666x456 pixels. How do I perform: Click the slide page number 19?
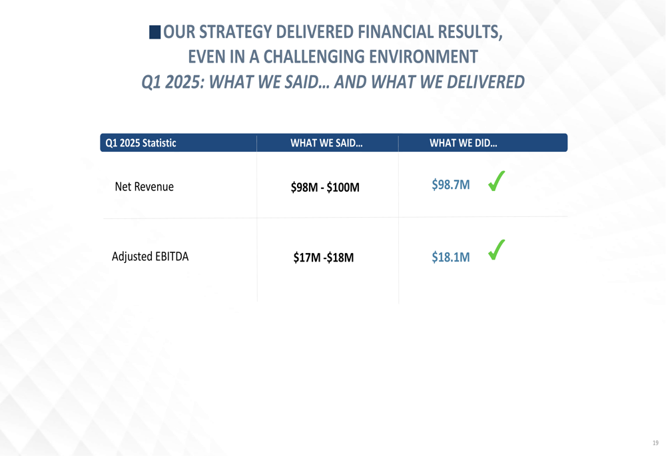click(655, 443)
